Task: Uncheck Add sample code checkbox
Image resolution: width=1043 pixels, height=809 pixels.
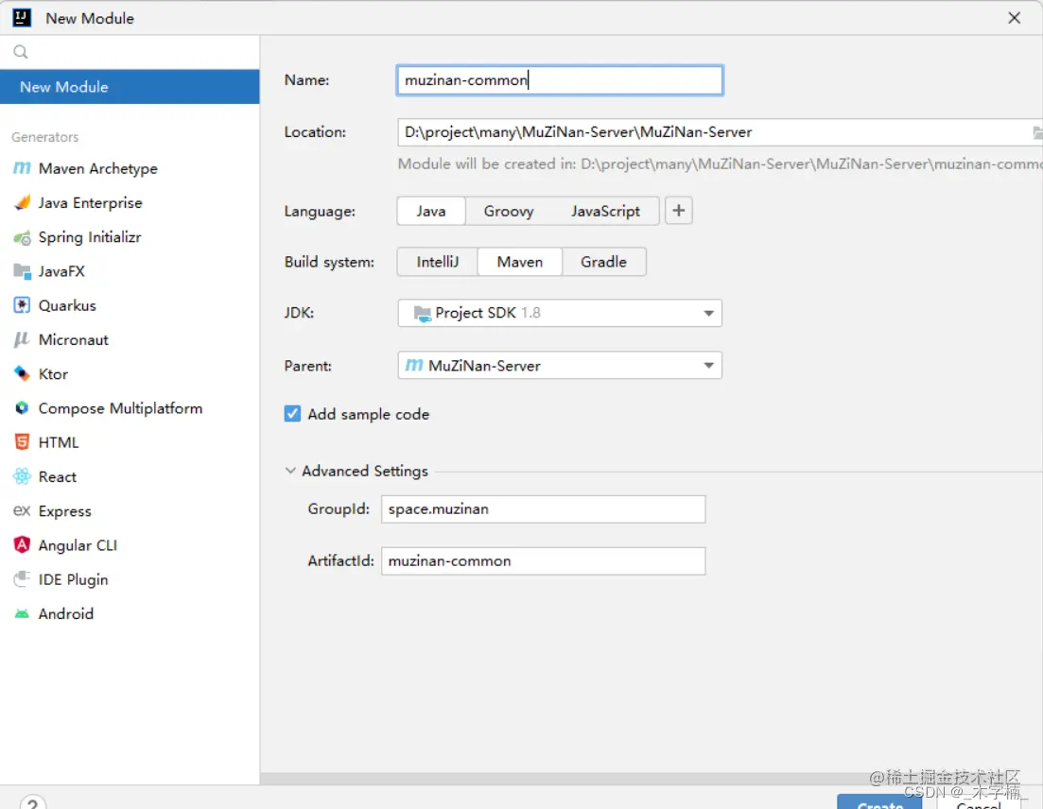Action: (x=293, y=413)
